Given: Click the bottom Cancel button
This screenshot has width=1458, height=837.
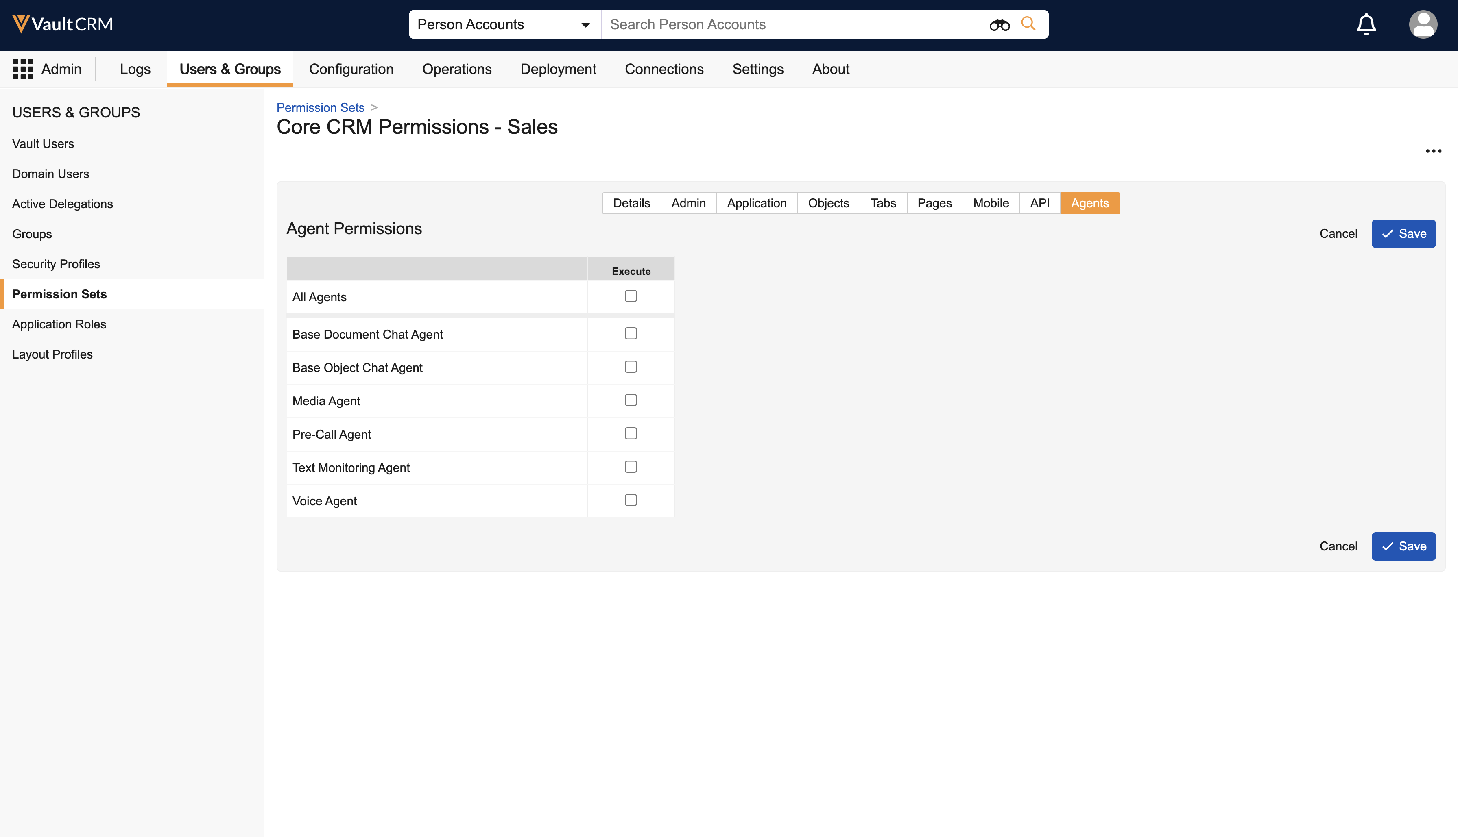Looking at the screenshot, I should click(x=1338, y=546).
